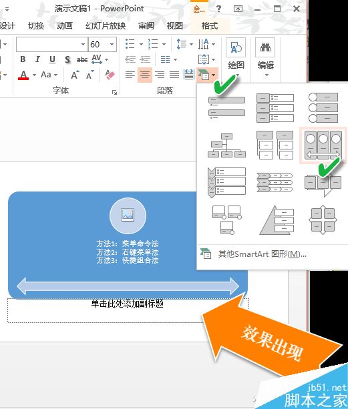348x409 pixels.
Task: Decrease list indent level
Action: pos(130,59)
